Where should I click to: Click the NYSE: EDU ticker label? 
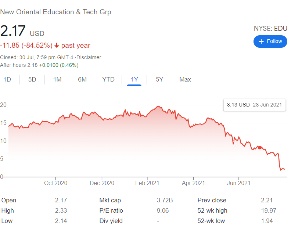coord(270,28)
